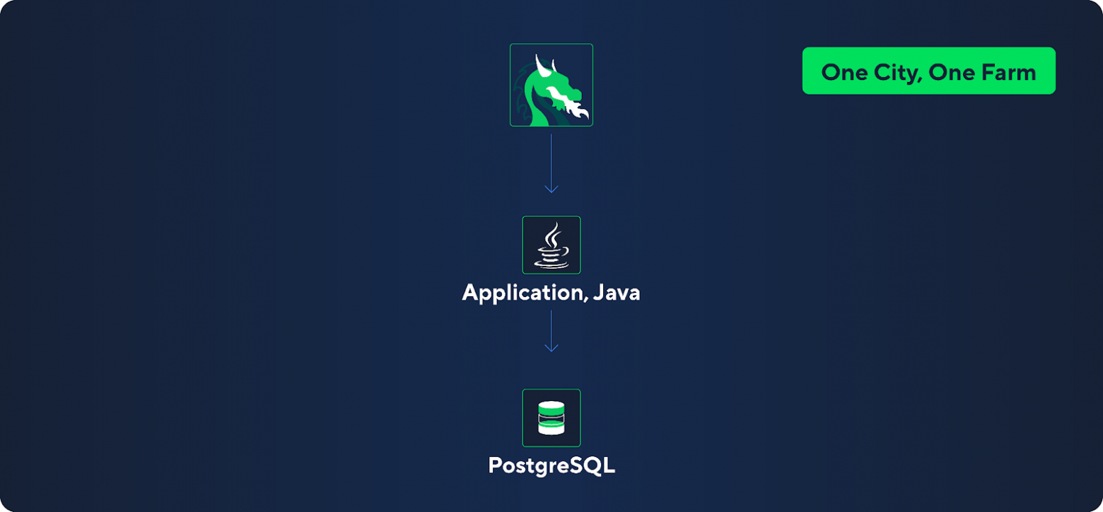Click the "One City, One Farm" badge
This screenshot has width=1103, height=512.
point(928,71)
